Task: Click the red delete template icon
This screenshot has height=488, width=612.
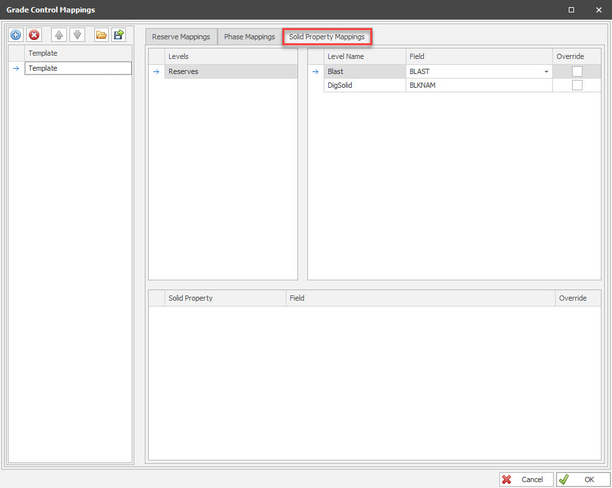Action: (34, 35)
